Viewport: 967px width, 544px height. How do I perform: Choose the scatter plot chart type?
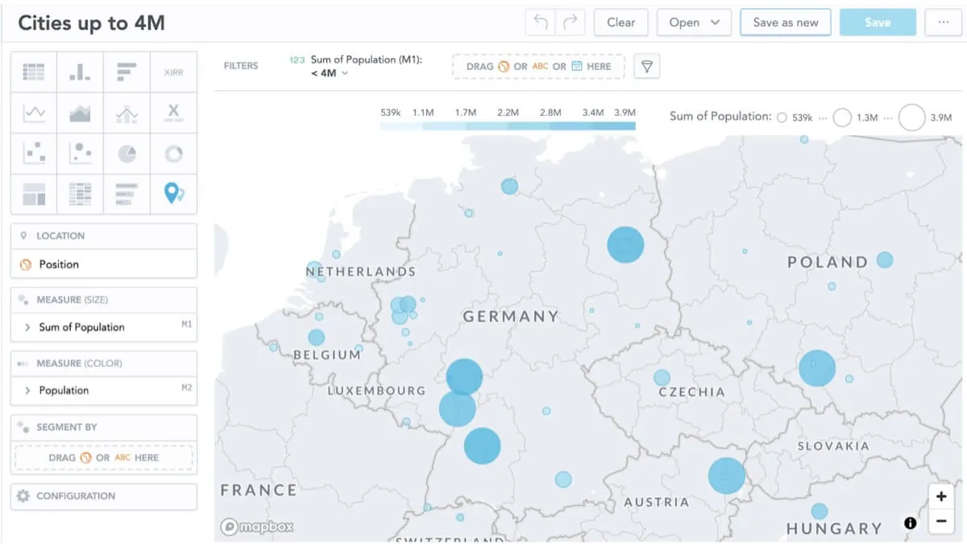tap(33, 154)
